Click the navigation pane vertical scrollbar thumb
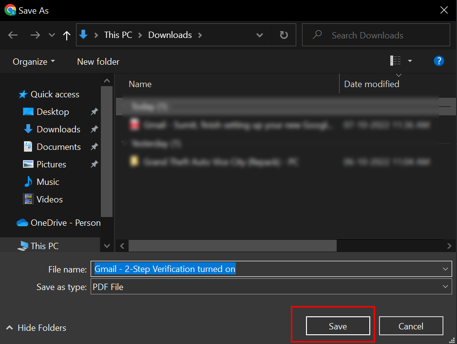This screenshot has height=344, width=457. click(x=107, y=151)
